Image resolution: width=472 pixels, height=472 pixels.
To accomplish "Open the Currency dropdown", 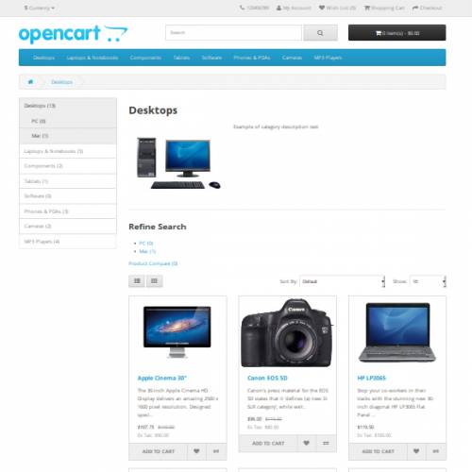I will click(40, 8).
